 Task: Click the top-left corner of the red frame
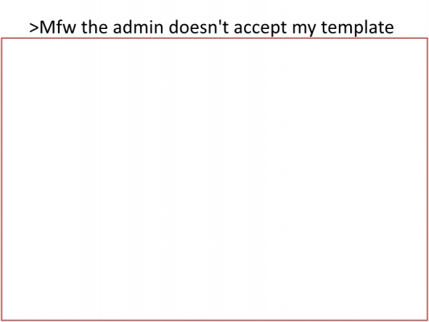[x=2, y=39]
